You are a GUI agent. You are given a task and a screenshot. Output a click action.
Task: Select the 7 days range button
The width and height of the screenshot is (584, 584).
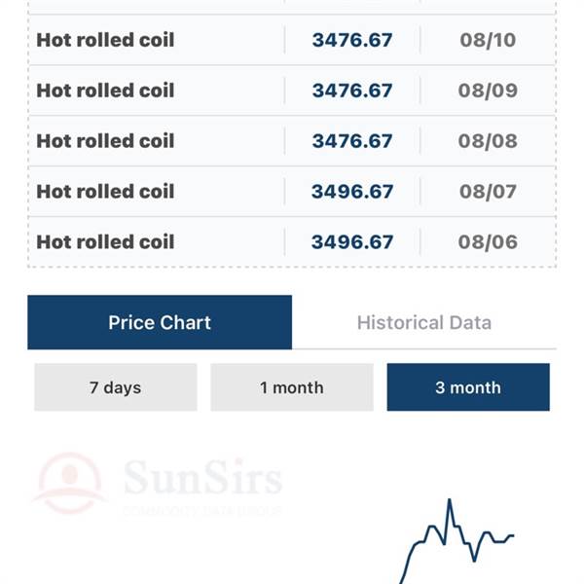(x=116, y=387)
